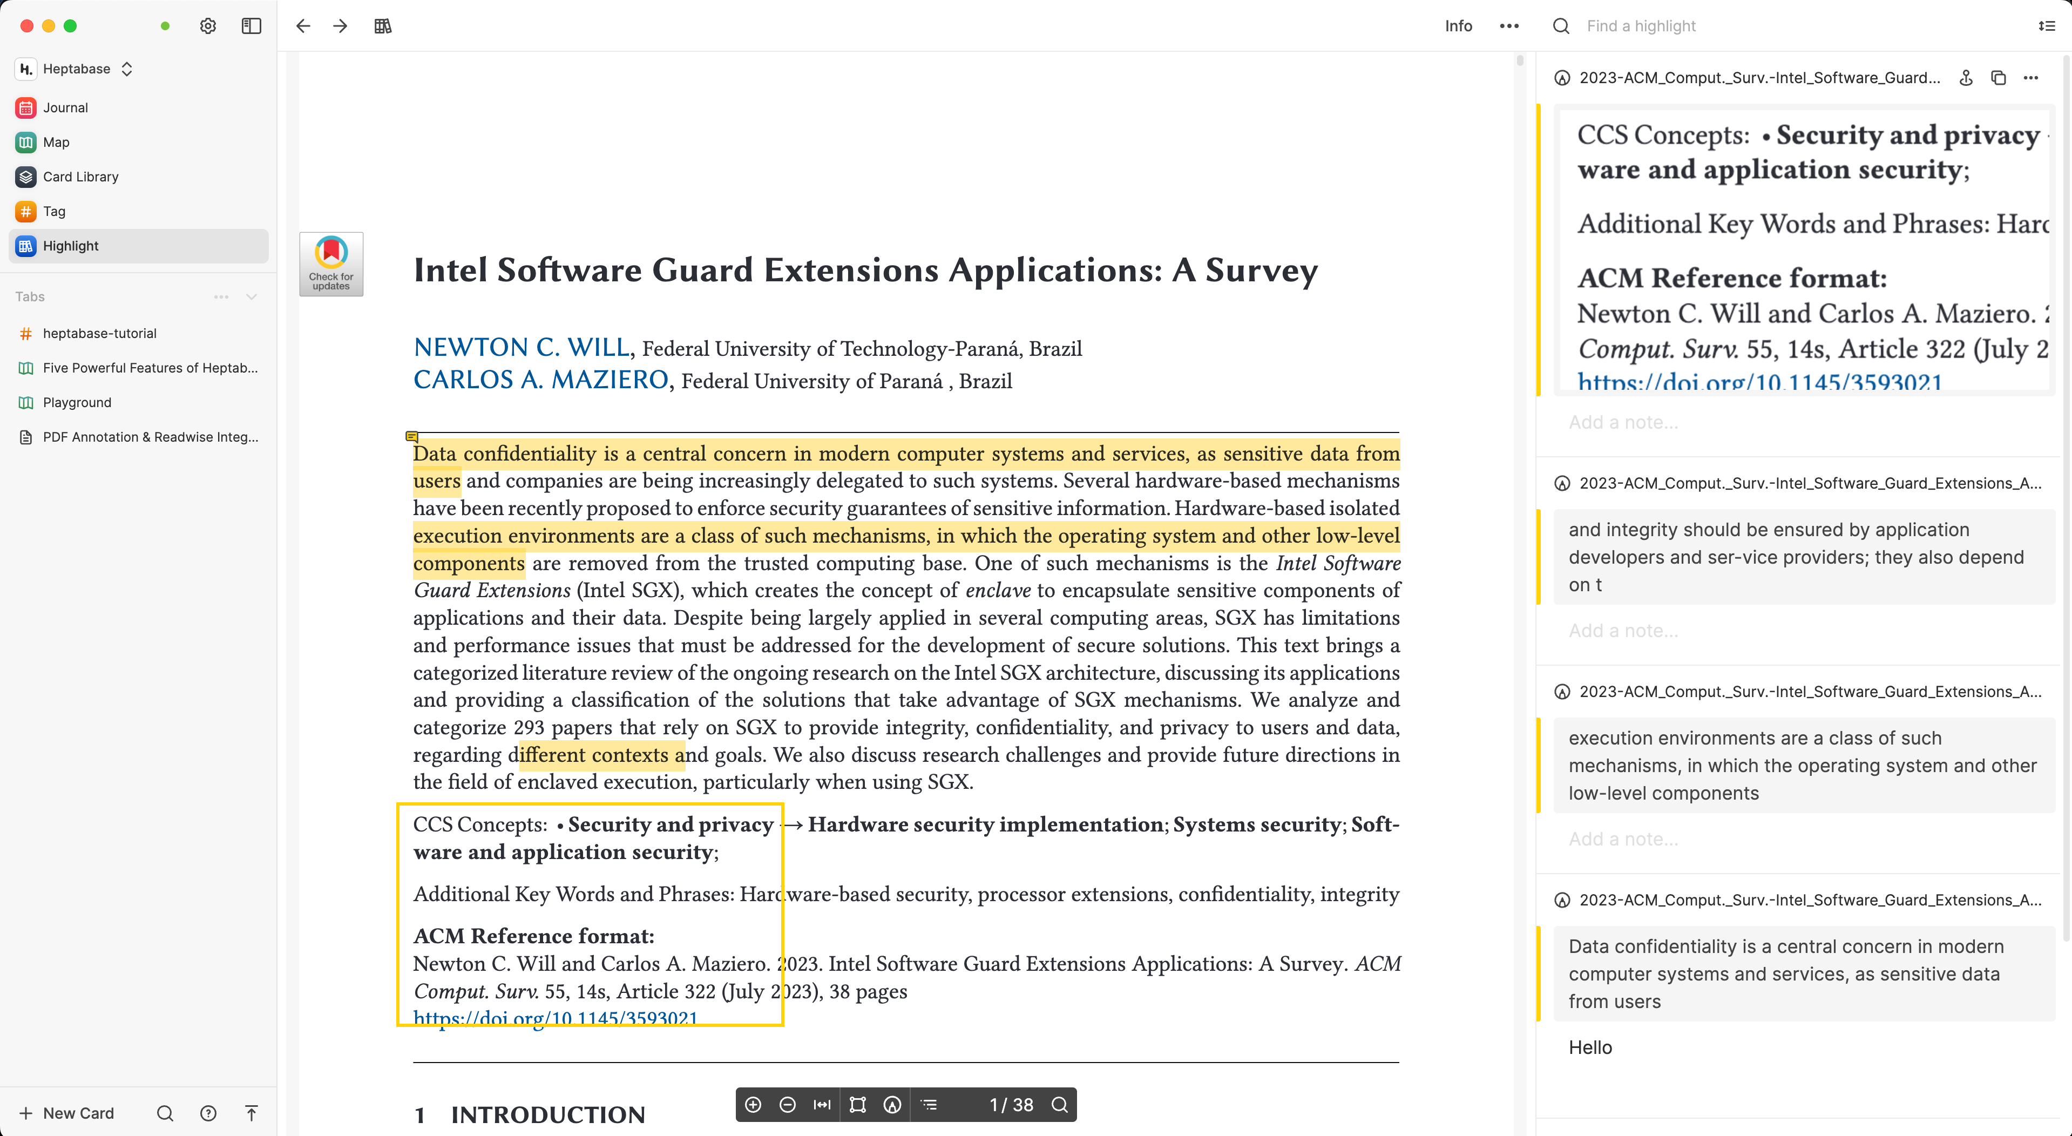Open the PDF more options menu
Viewport: 2072px width, 1136px height.
tap(1509, 26)
